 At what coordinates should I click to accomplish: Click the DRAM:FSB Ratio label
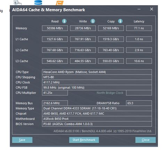(108, 103)
